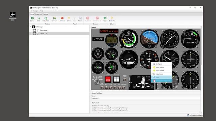
Task: Click the Resize panel icon
Action: click(x=80, y=18)
